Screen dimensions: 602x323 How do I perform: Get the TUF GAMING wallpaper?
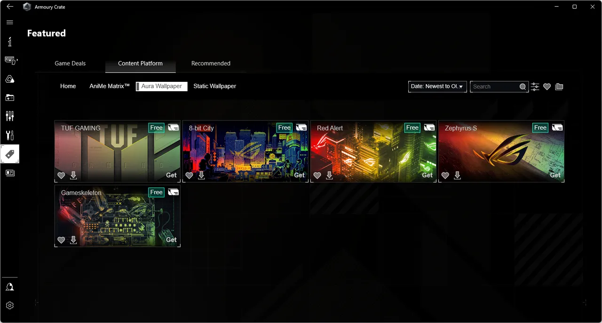tap(171, 175)
